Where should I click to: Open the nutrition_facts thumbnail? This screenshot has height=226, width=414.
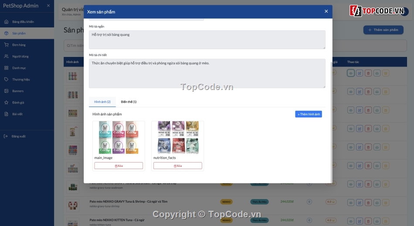pos(178,137)
